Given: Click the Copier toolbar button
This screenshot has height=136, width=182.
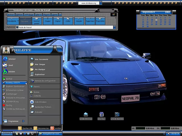Looking at the screenshot, I should coord(58,20).
